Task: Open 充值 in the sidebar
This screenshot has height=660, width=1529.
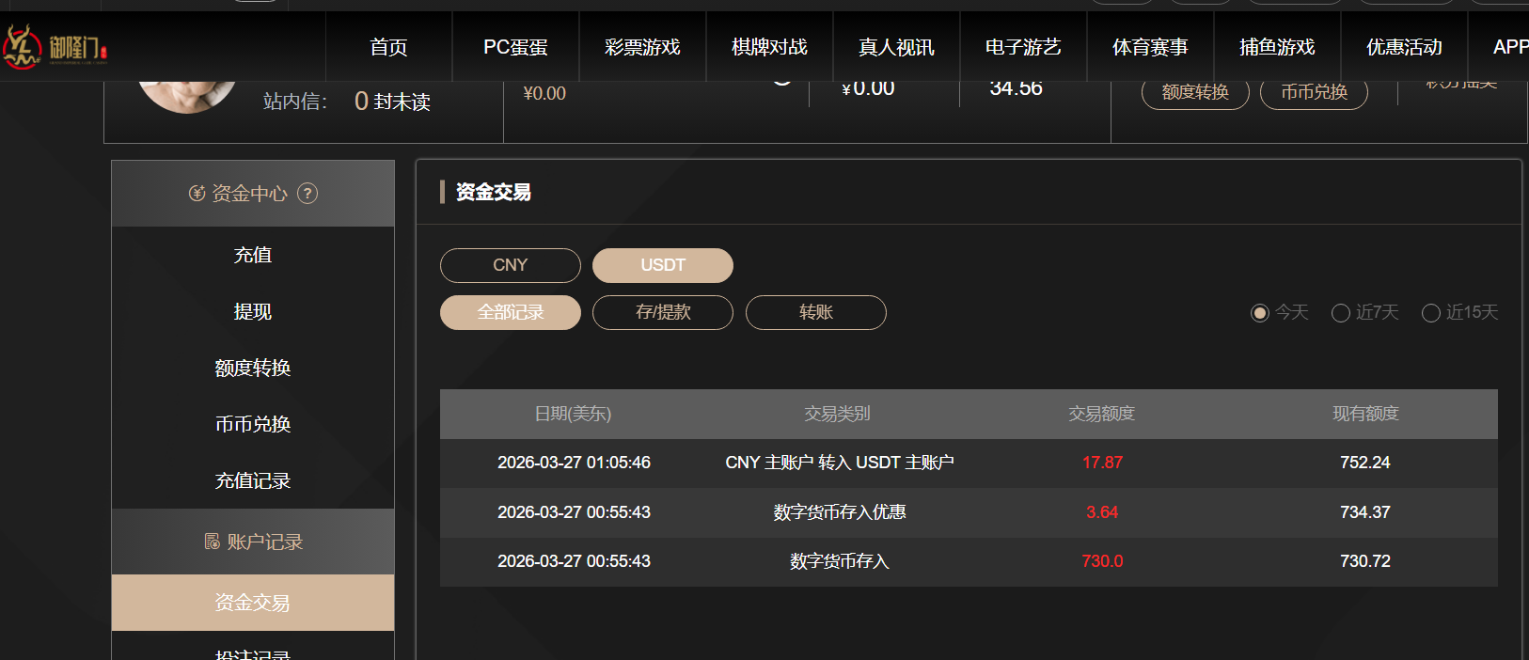Action: click(x=253, y=255)
